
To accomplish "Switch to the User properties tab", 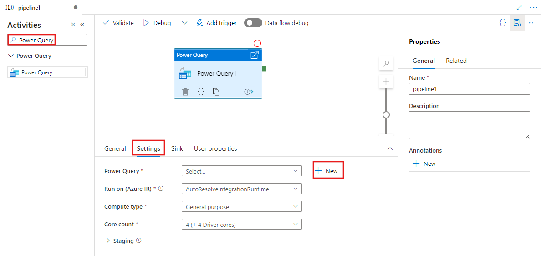I will [215, 148].
